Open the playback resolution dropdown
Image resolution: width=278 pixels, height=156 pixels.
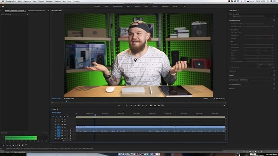point(207,98)
